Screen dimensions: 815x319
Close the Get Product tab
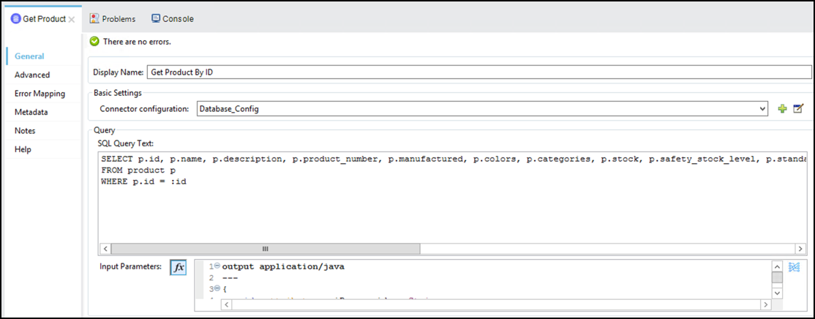click(x=72, y=19)
